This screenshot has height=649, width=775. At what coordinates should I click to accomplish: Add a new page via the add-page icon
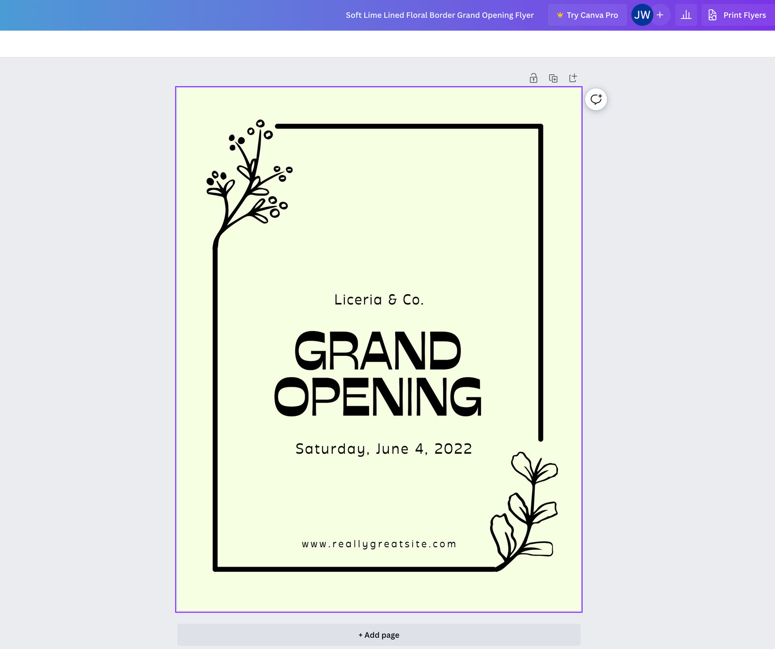click(x=573, y=77)
